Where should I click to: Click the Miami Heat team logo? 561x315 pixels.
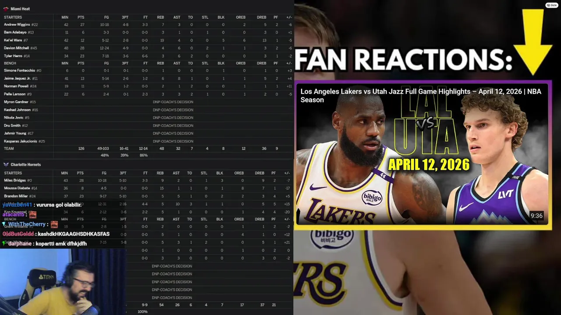click(6, 9)
